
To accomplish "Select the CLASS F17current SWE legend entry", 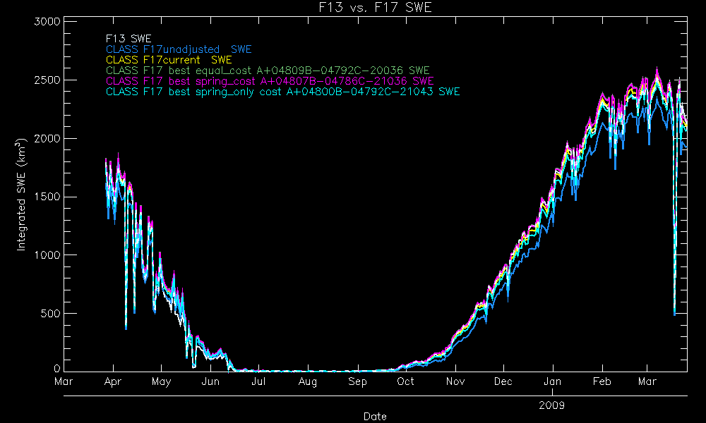I will click(x=169, y=60).
